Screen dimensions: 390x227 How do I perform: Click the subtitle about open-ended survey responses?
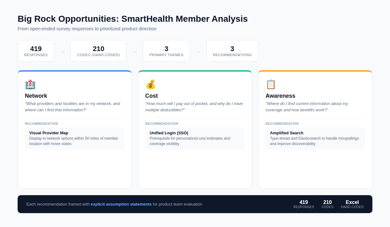[x=87, y=29]
